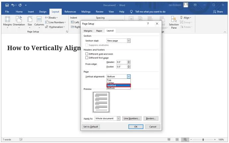Screen dimensions: 229x143
Task: Switch to Print Layout view icon
Action: tap(177, 139)
